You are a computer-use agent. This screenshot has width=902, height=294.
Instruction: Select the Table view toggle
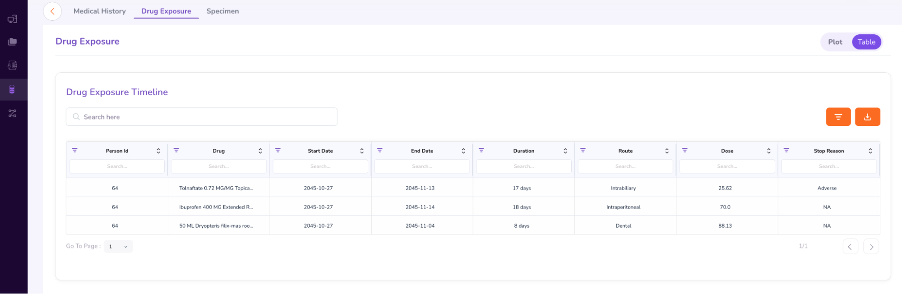(866, 42)
